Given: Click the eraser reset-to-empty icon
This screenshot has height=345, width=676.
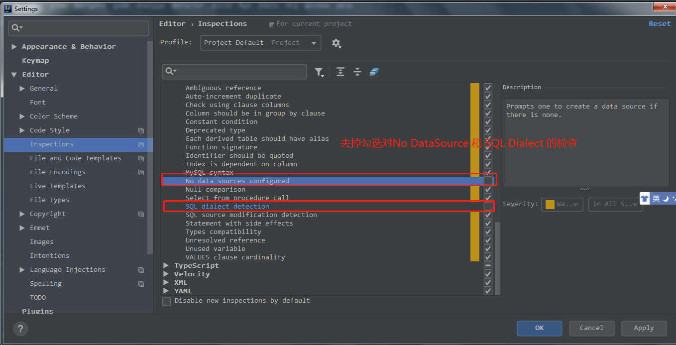Looking at the screenshot, I should coord(374,72).
